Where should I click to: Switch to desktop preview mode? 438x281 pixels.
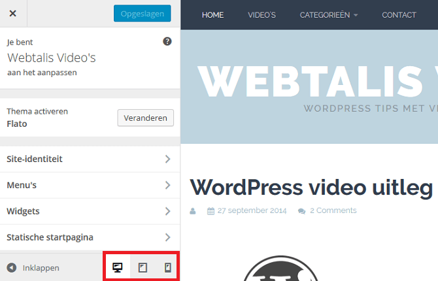tap(117, 267)
